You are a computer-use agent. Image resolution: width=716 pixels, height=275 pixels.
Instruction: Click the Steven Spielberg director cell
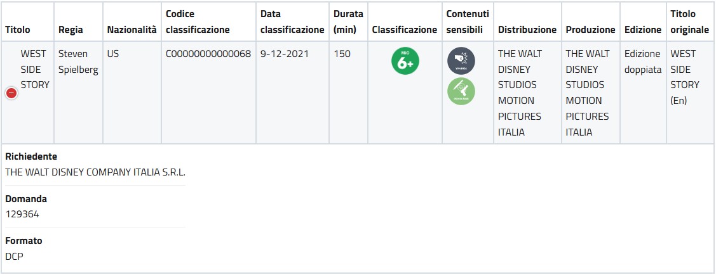point(78,61)
